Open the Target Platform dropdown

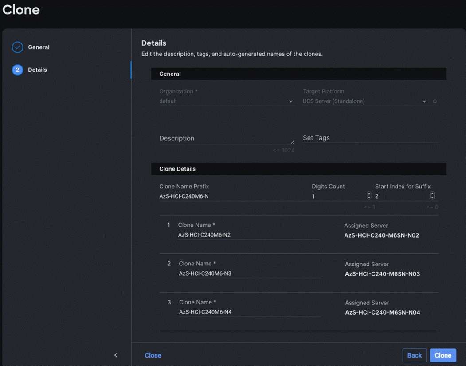pyautogui.click(x=424, y=101)
